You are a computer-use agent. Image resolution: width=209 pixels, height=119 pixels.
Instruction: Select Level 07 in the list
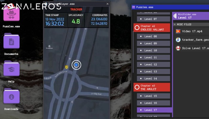click(x=153, y=19)
